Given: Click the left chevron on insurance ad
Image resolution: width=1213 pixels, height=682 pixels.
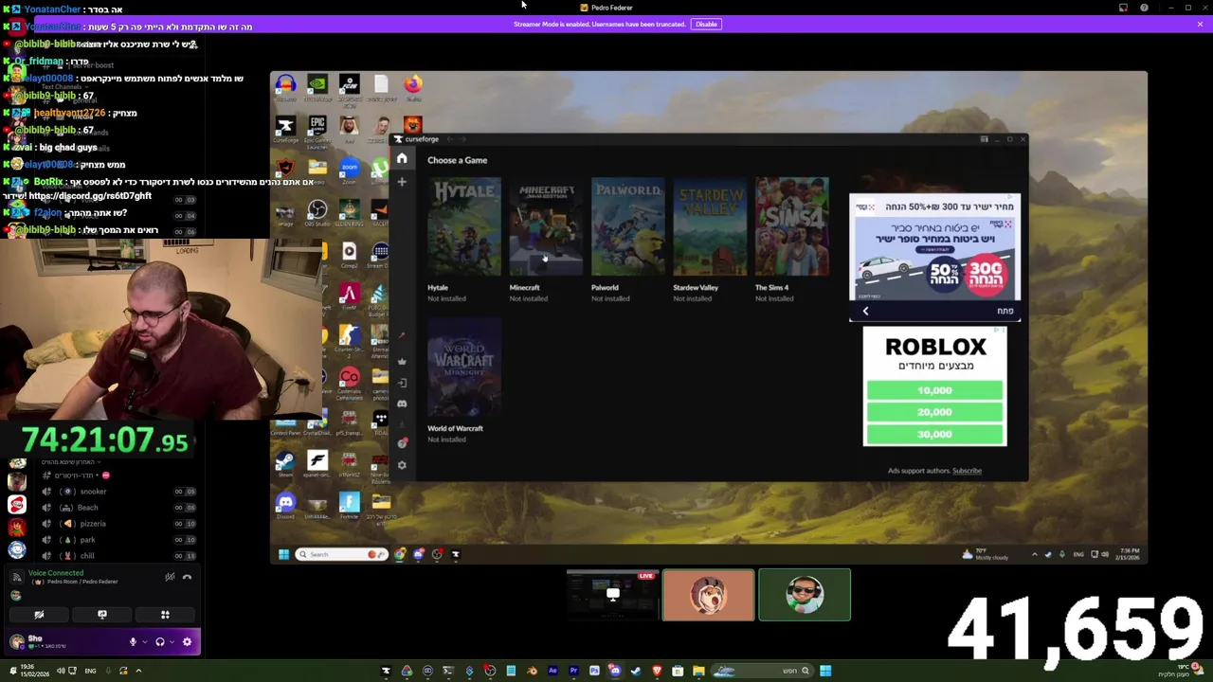Looking at the screenshot, I should (865, 311).
